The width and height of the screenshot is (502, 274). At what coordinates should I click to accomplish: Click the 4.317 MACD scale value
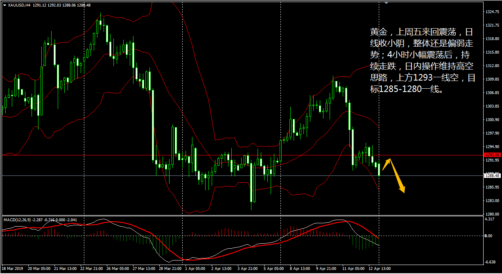[x=489, y=219]
